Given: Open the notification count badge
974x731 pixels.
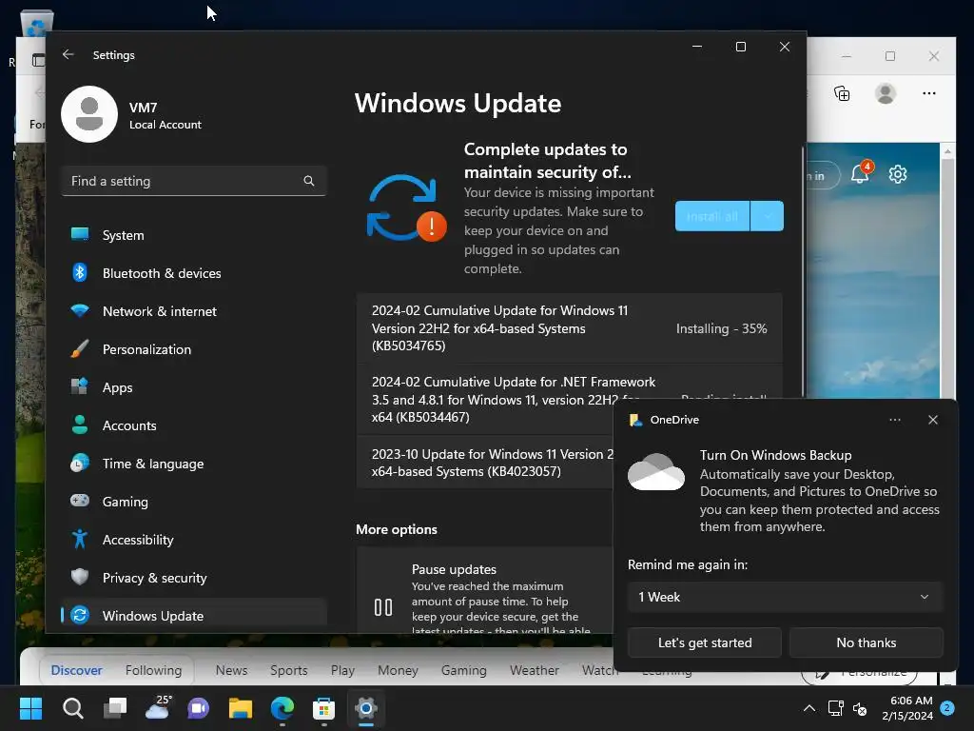Looking at the screenshot, I should coord(947,707).
